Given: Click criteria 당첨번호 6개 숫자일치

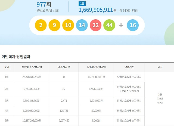Looking at the screenshot, I should point(129,77).
